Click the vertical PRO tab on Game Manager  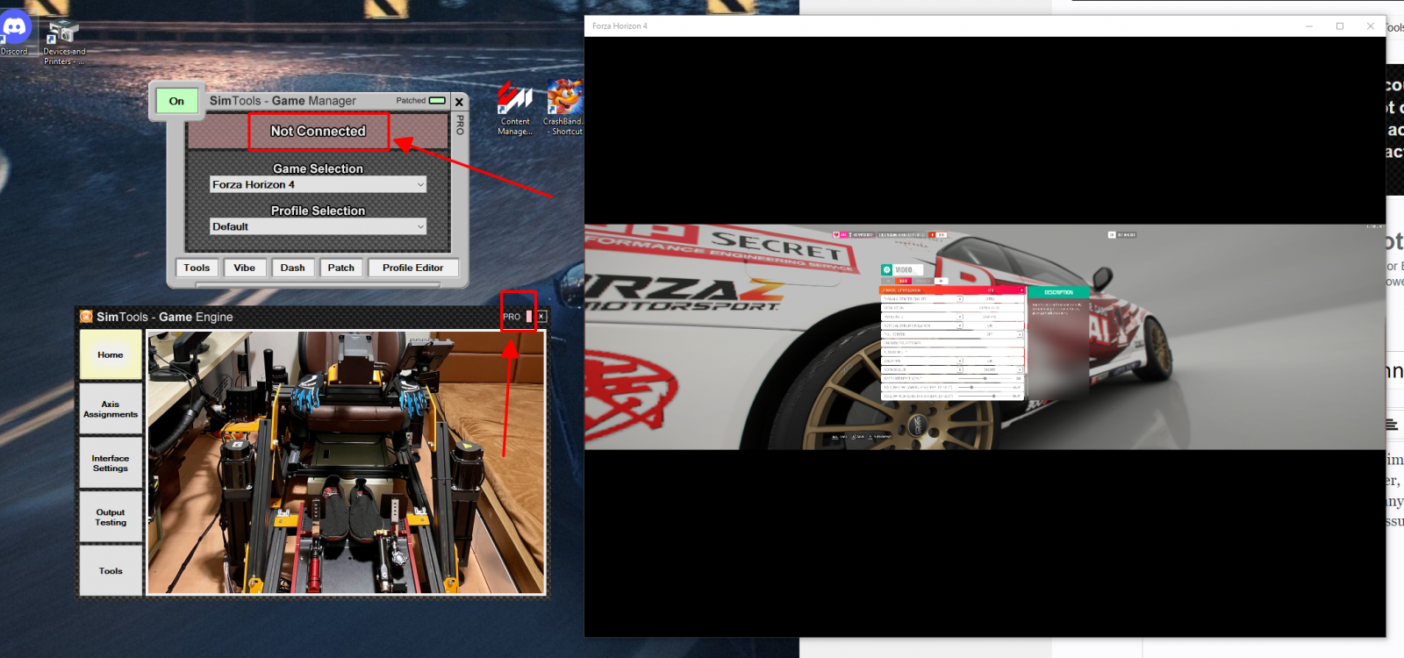point(460,125)
